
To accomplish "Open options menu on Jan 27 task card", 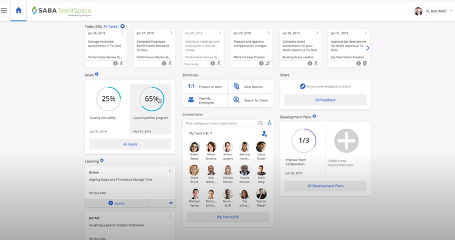I will (171, 33).
